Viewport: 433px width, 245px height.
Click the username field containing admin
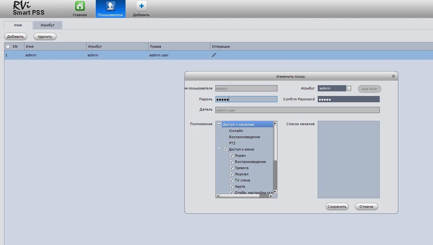pos(246,88)
